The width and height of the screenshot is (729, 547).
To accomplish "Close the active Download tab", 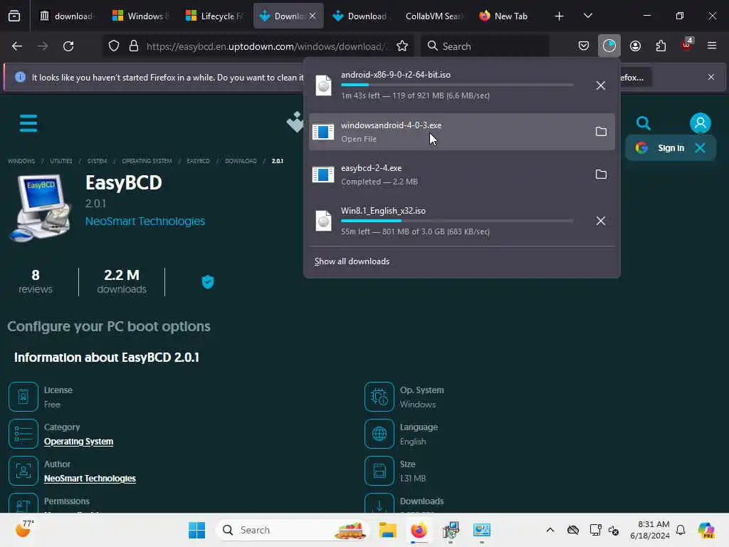I will coord(313,16).
